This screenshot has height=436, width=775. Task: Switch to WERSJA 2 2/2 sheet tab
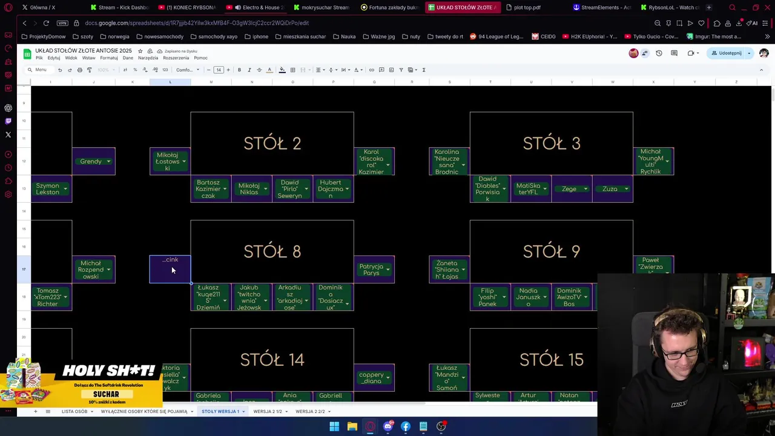click(x=310, y=411)
